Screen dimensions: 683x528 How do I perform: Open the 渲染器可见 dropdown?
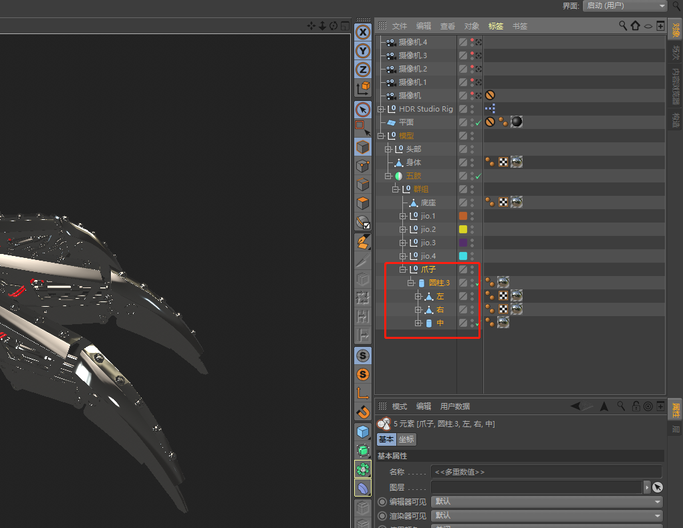(547, 516)
